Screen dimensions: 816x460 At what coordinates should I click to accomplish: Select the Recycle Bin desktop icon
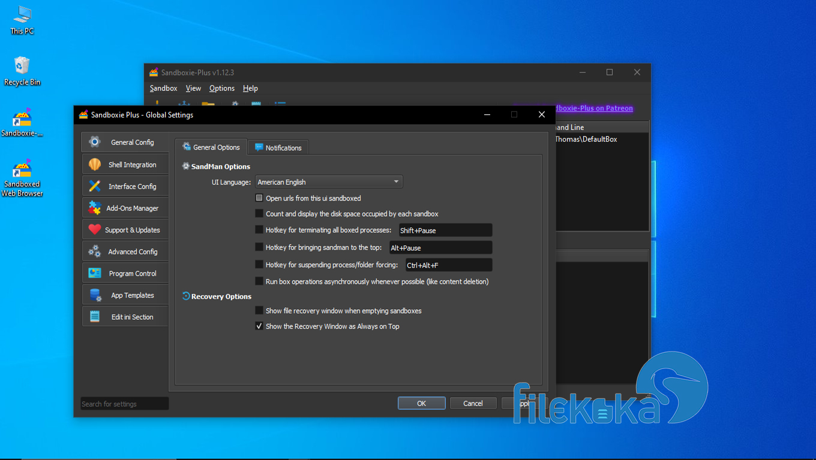pos(22,71)
